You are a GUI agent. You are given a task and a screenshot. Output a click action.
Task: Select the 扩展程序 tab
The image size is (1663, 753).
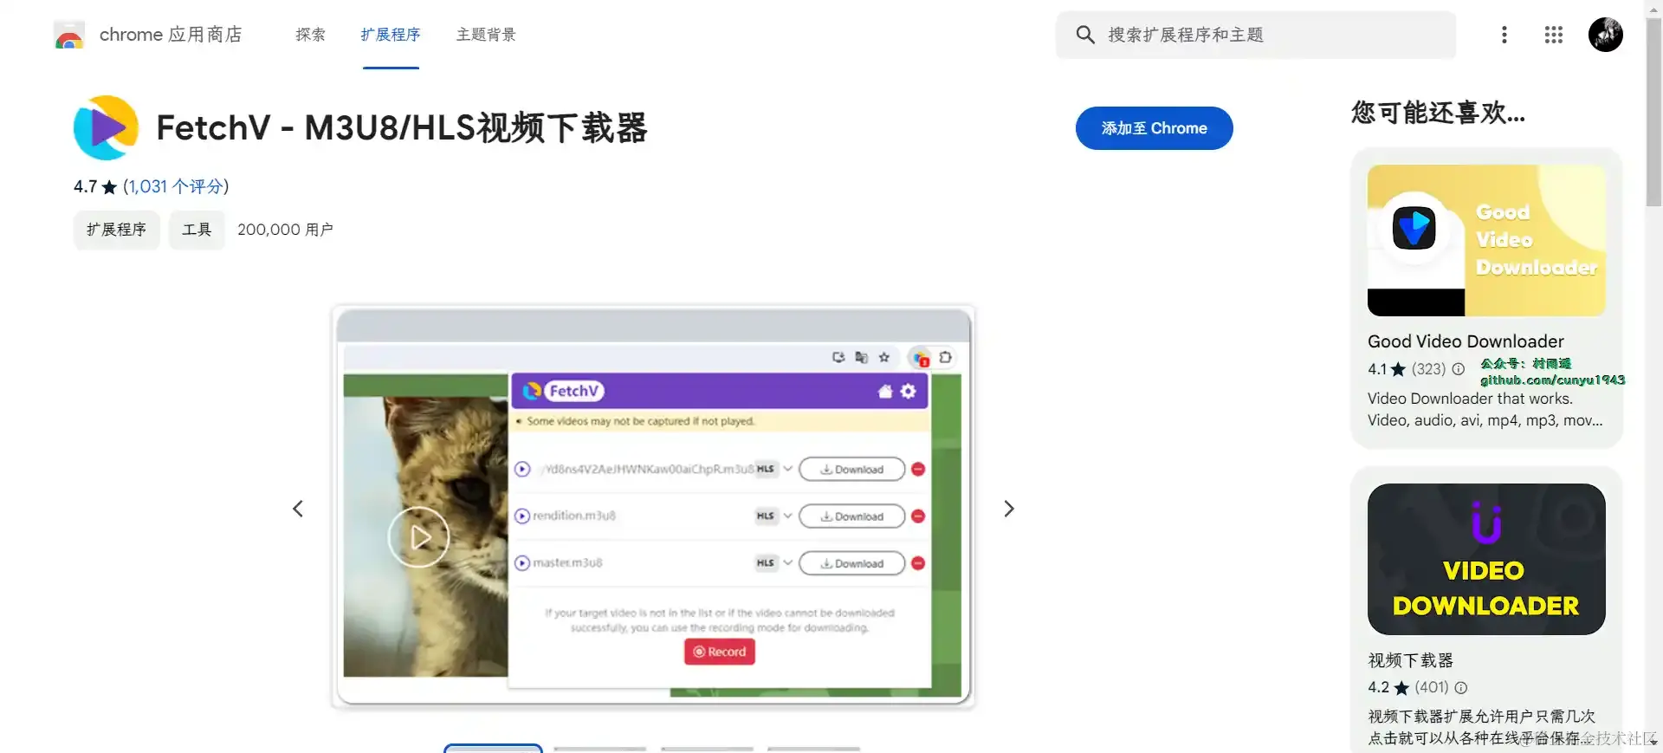coord(391,35)
